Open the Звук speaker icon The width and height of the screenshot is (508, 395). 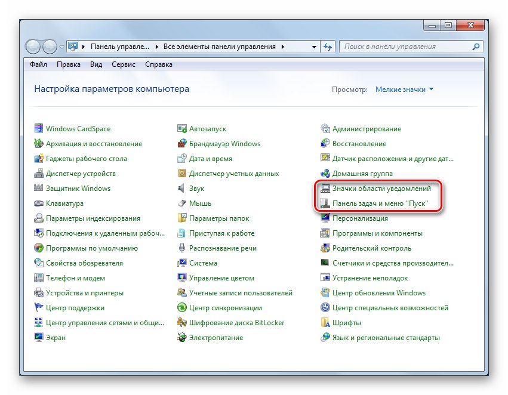pyautogui.click(x=181, y=188)
